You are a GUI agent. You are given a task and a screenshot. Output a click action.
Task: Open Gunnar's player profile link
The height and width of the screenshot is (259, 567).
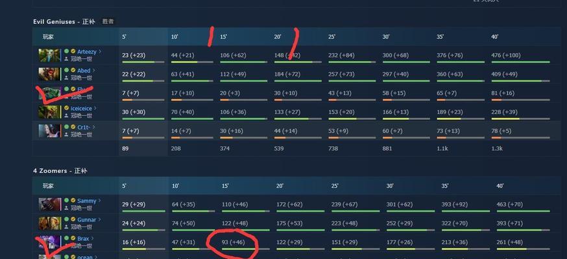point(87,220)
